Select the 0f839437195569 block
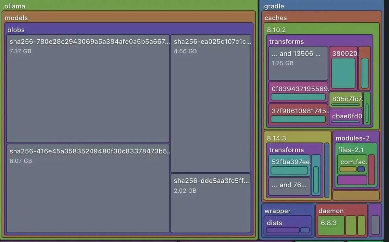The image size is (389, 242). click(298, 92)
